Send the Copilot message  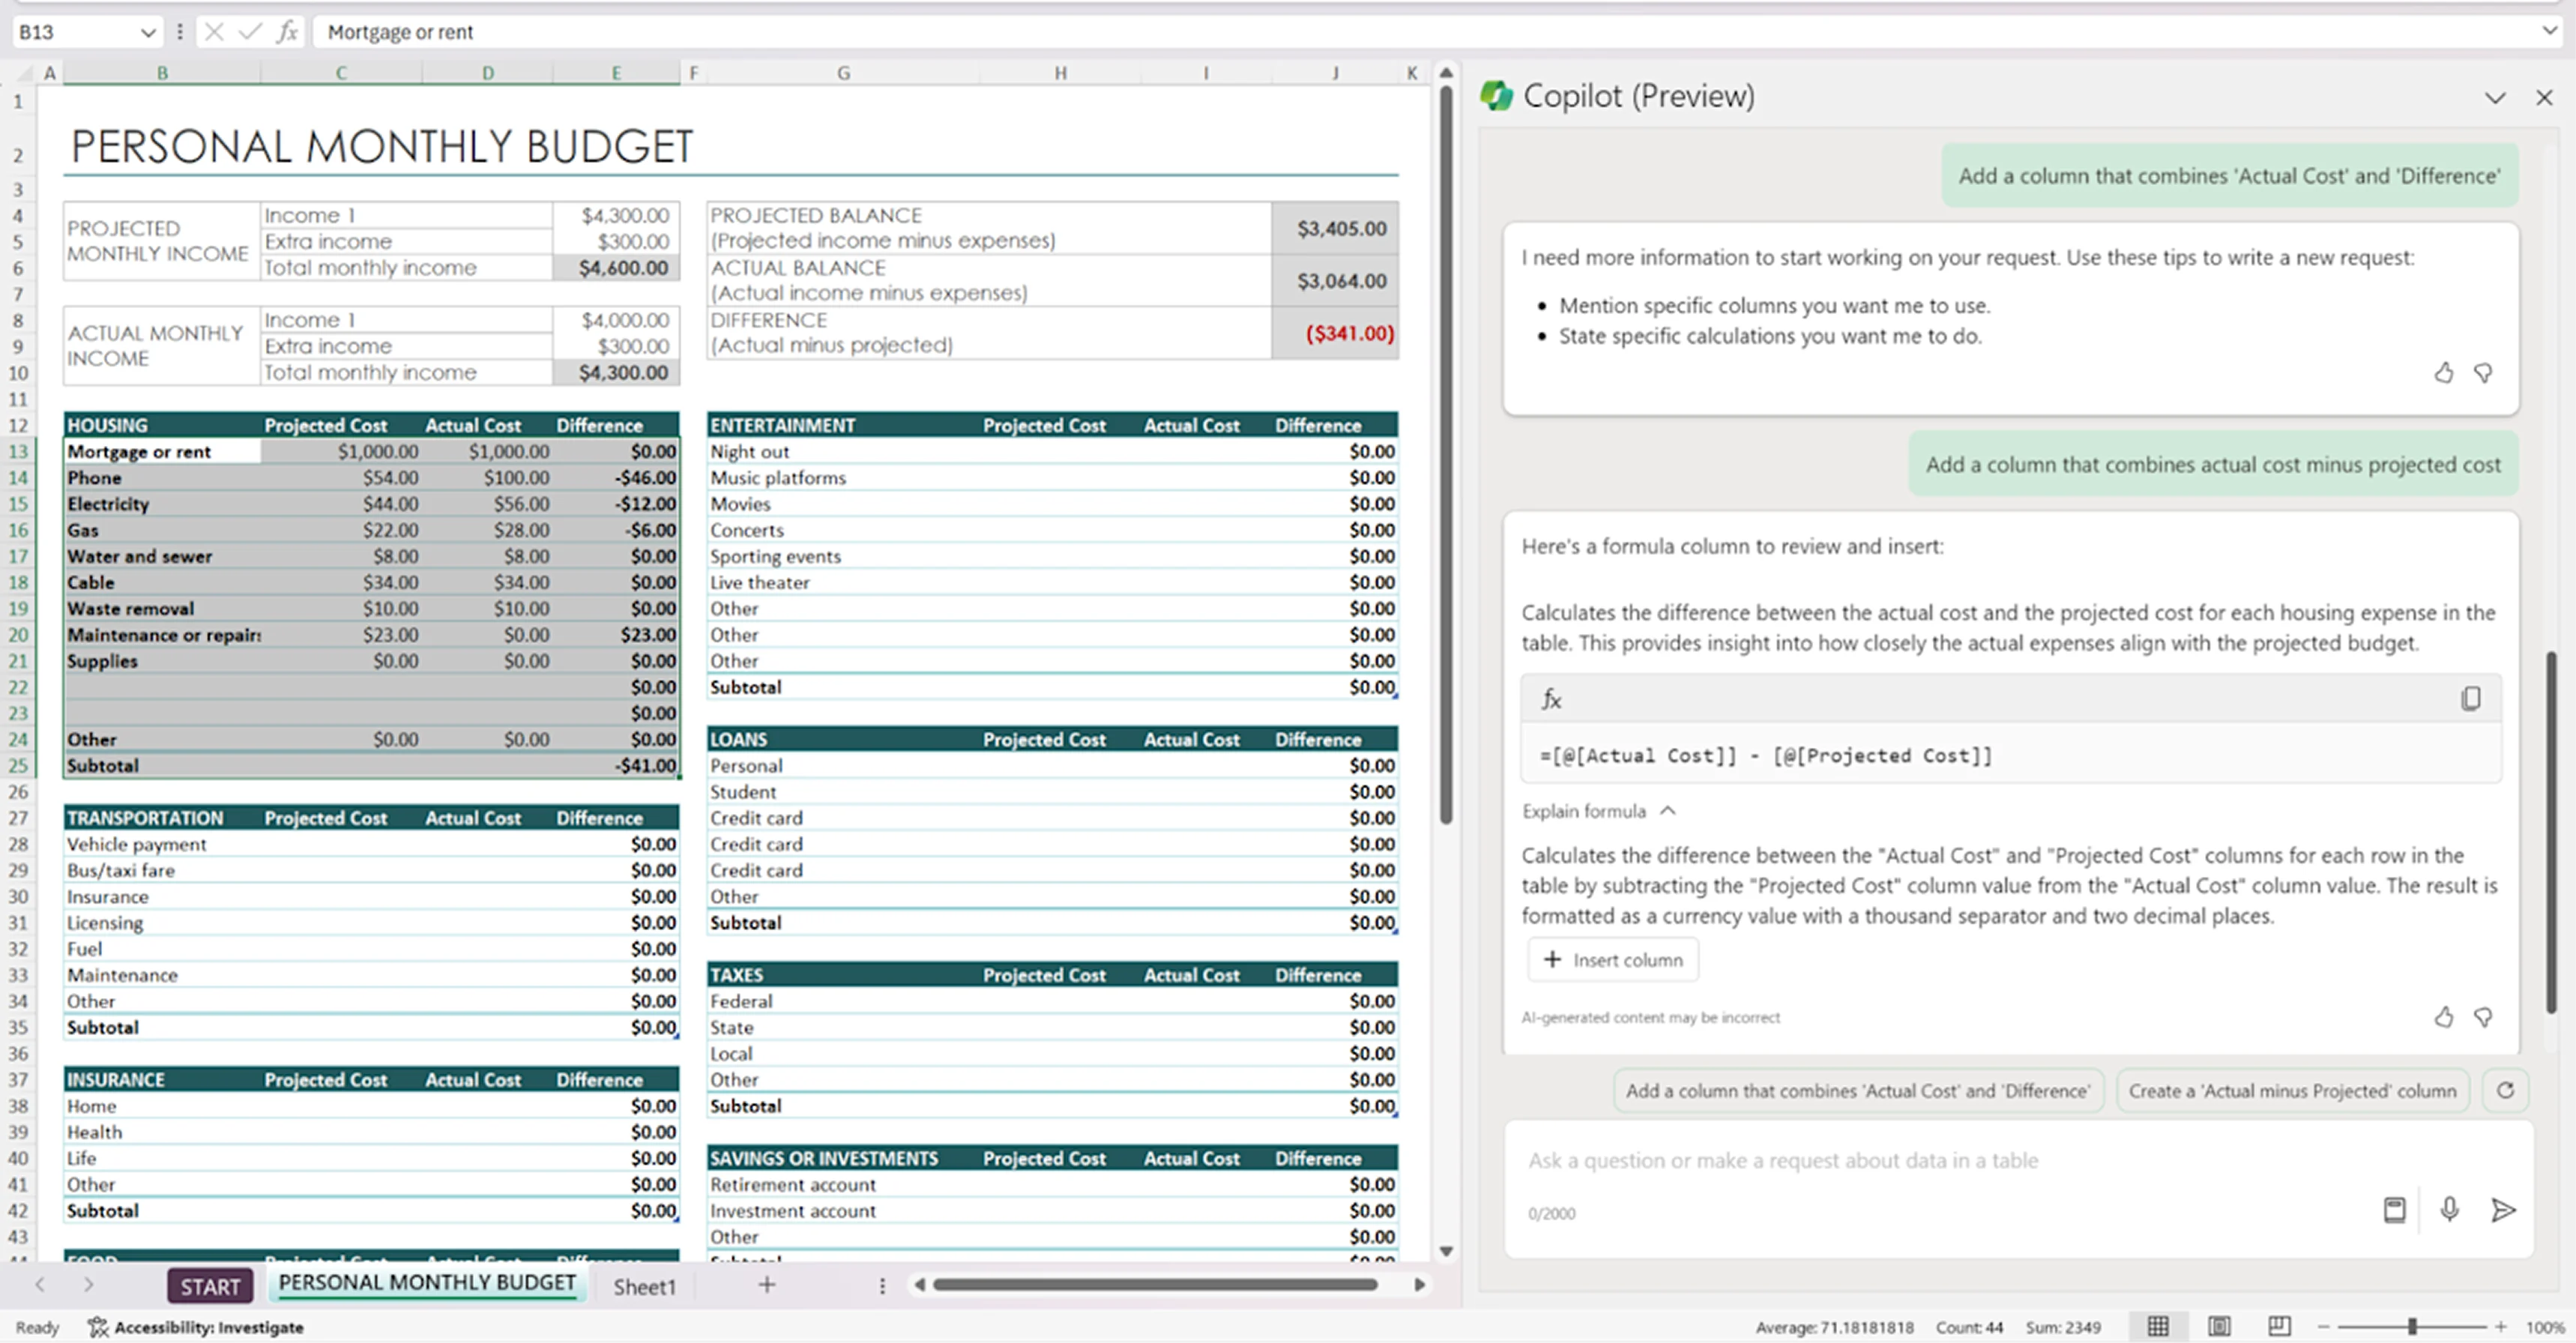tap(2503, 1210)
